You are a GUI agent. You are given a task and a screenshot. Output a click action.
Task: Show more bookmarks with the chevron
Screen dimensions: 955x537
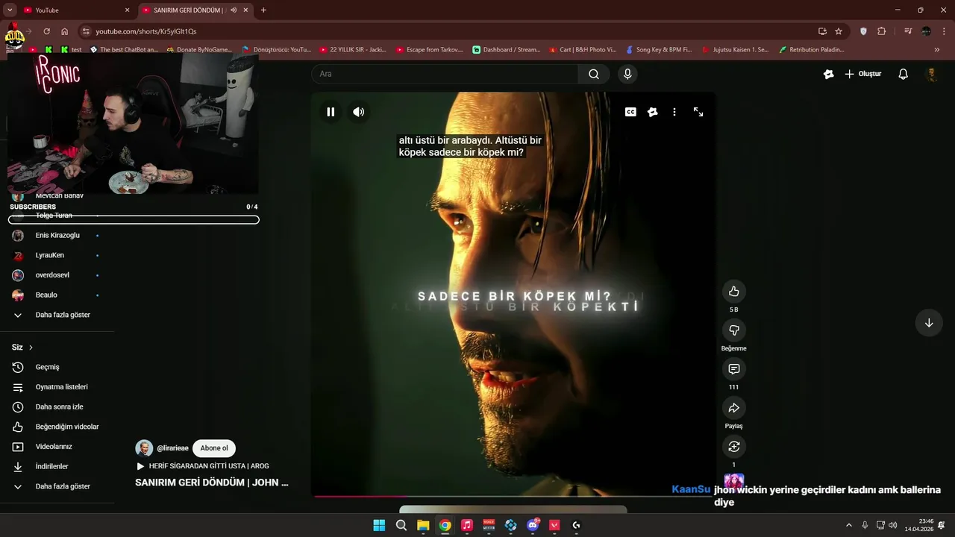coord(937,50)
